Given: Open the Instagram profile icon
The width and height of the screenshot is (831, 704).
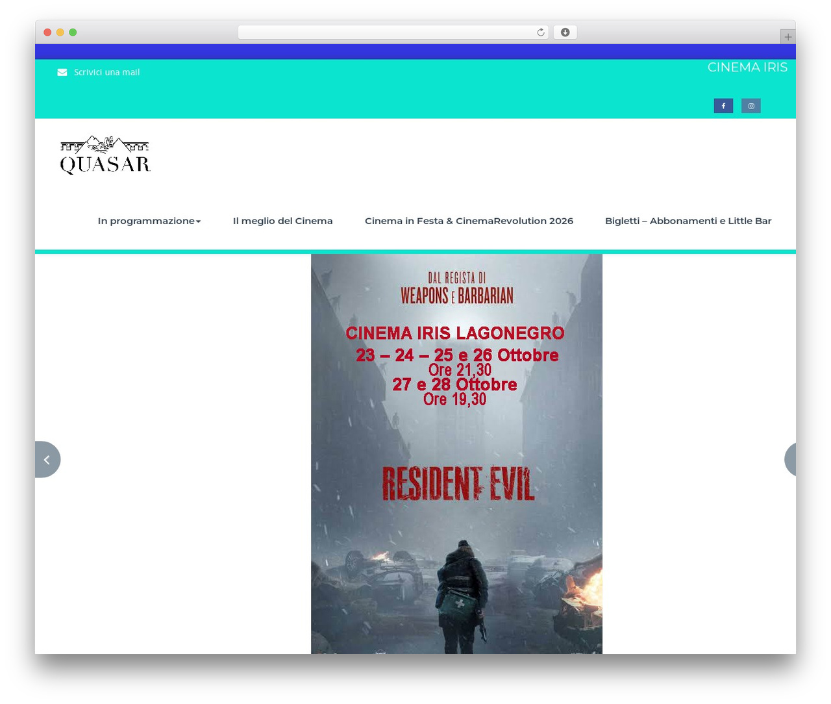Looking at the screenshot, I should [751, 106].
